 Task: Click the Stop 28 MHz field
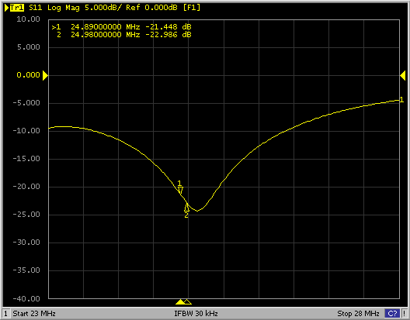click(358, 313)
